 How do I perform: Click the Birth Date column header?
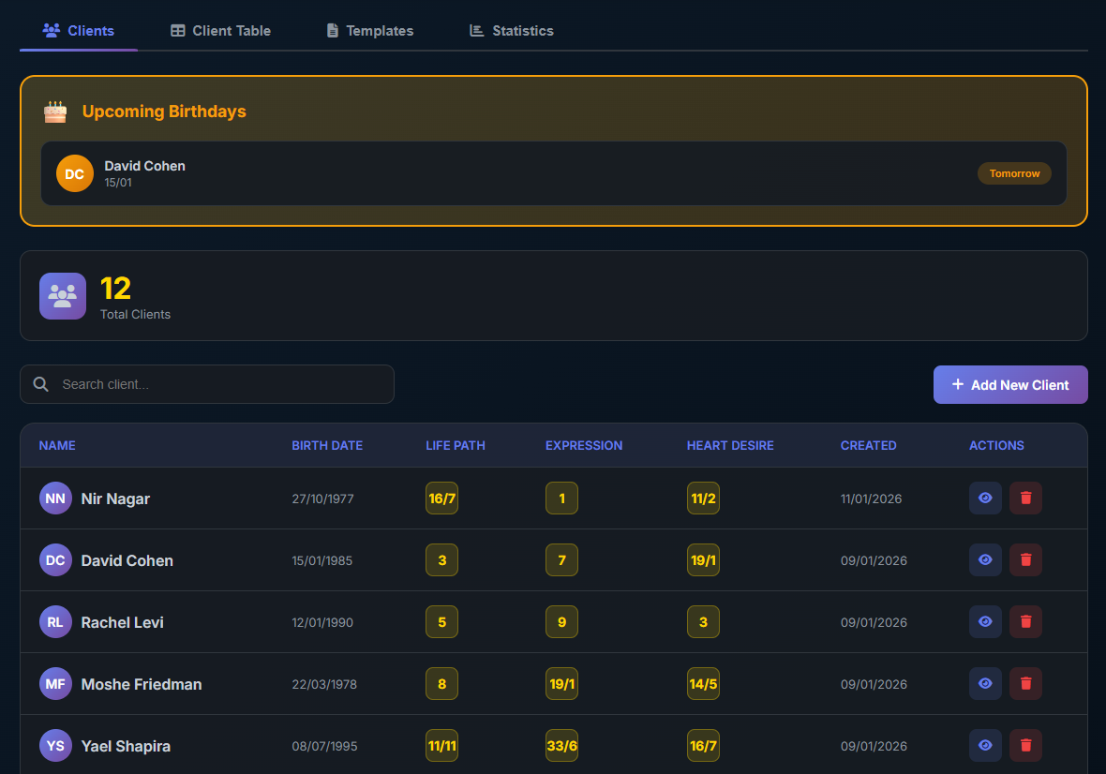pyautogui.click(x=327, y=446)
